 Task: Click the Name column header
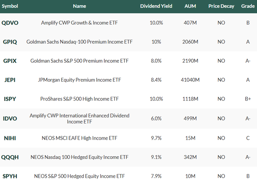79,6
